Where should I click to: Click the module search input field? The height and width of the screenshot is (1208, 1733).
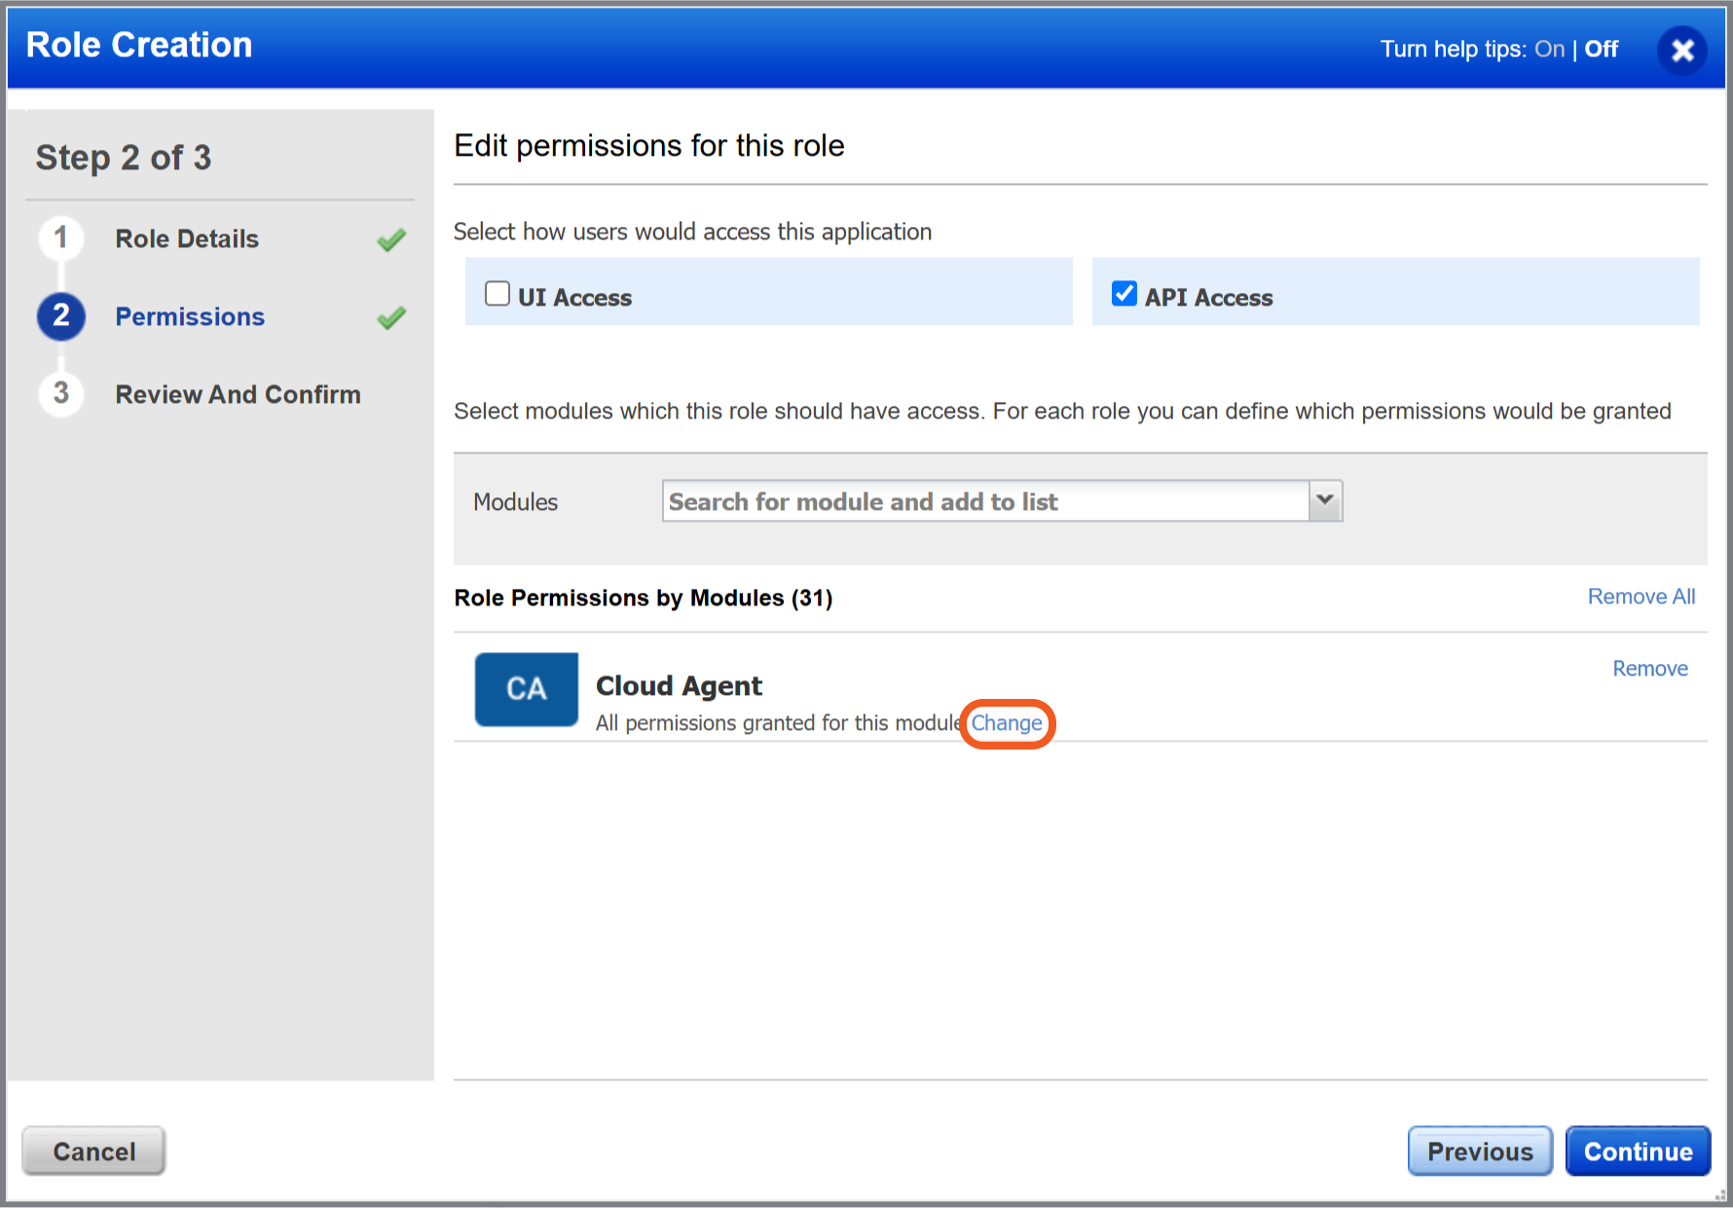[985, 501]
